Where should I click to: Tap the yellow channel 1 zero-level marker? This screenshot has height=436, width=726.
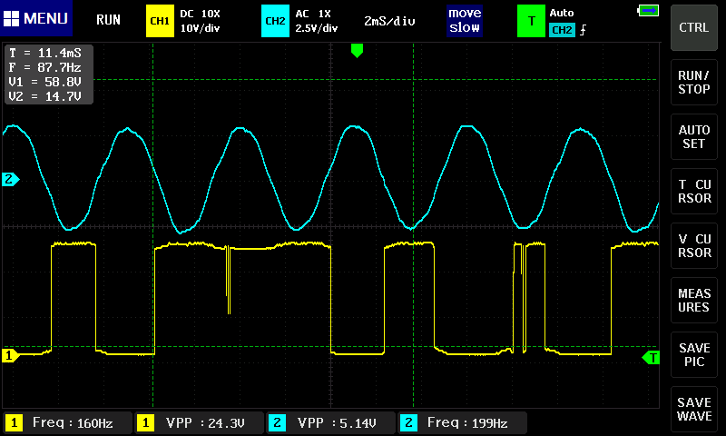point(10,356)
